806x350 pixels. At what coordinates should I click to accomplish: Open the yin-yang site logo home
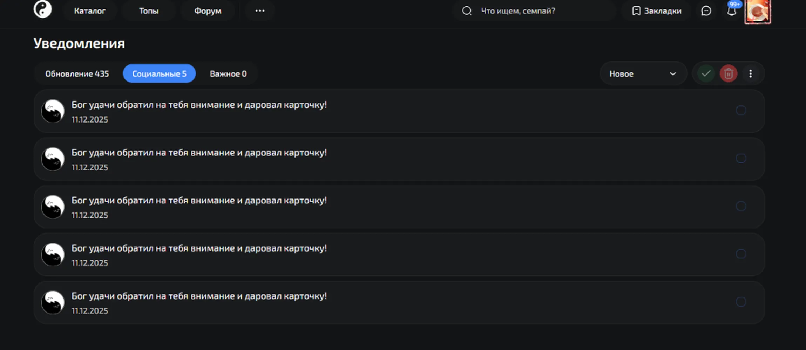click(42, 9)
